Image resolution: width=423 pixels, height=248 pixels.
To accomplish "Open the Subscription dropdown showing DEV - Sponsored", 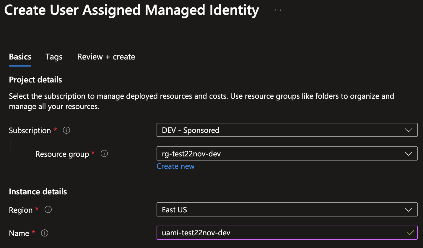I will point(287,130).
